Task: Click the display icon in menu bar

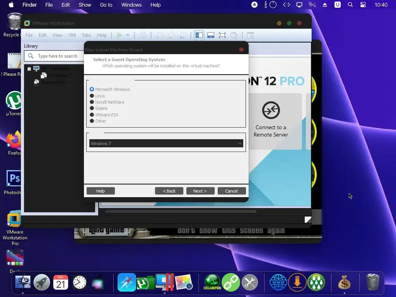Action: click(299, 5)
